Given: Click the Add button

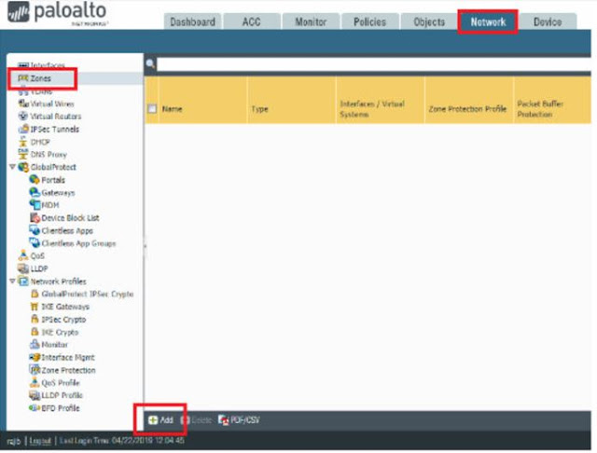Looking at the screenshot, I should [161, 419].
